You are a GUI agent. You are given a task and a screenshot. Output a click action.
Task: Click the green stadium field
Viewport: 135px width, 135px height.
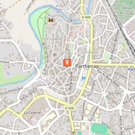[x=99, y=128]
